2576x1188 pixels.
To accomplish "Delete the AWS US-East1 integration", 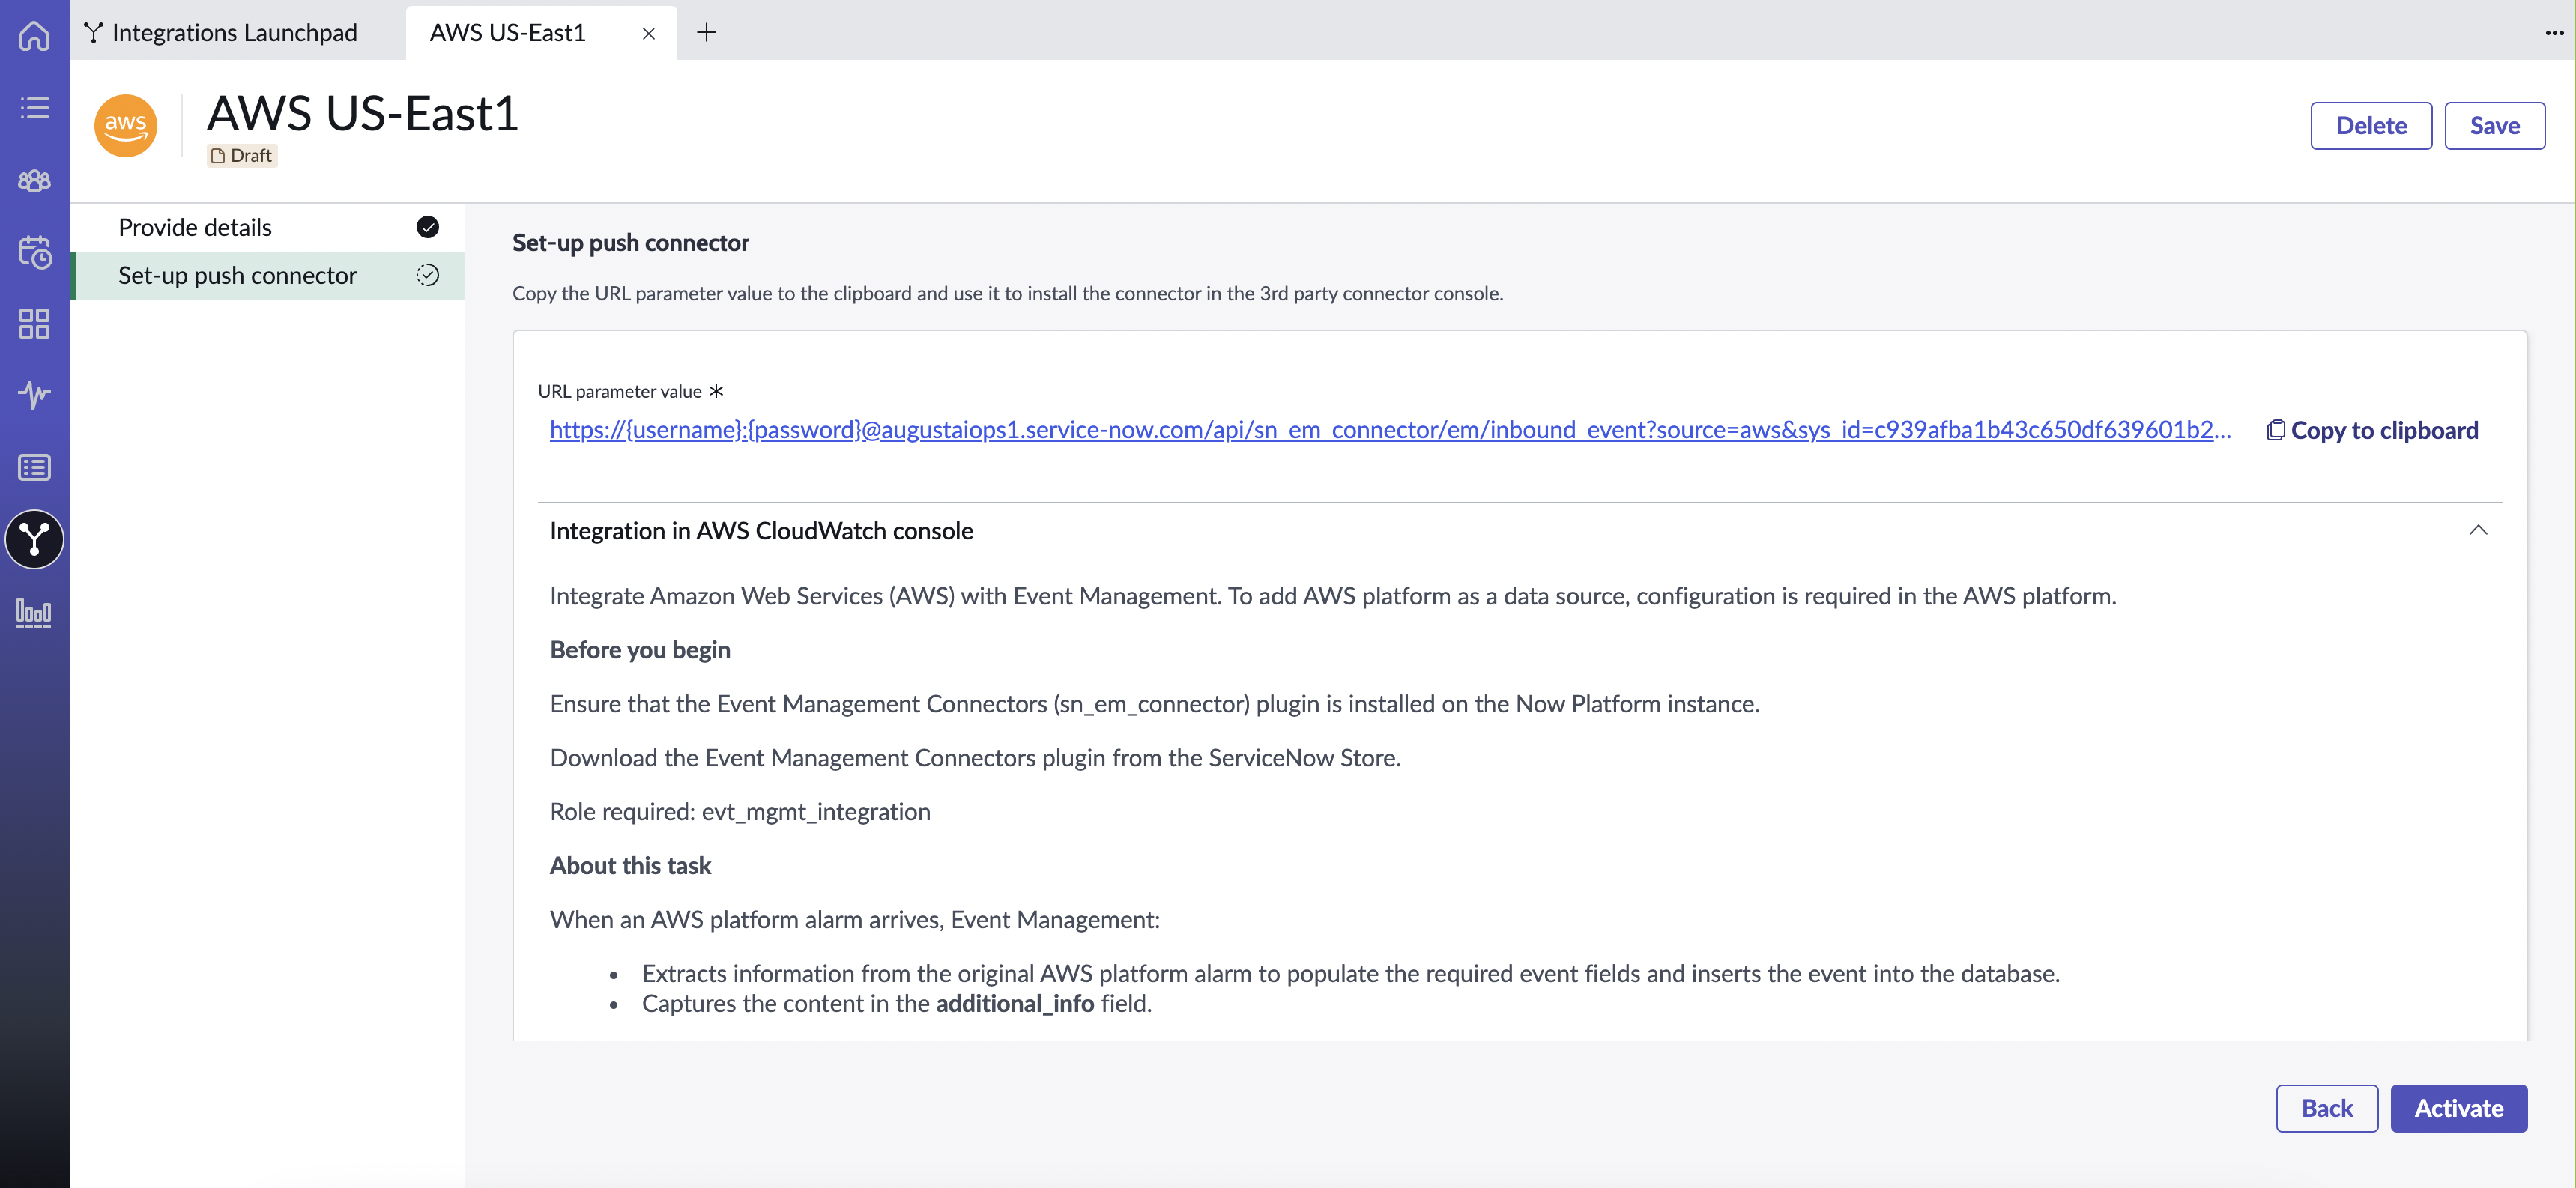I will 2371,126.
